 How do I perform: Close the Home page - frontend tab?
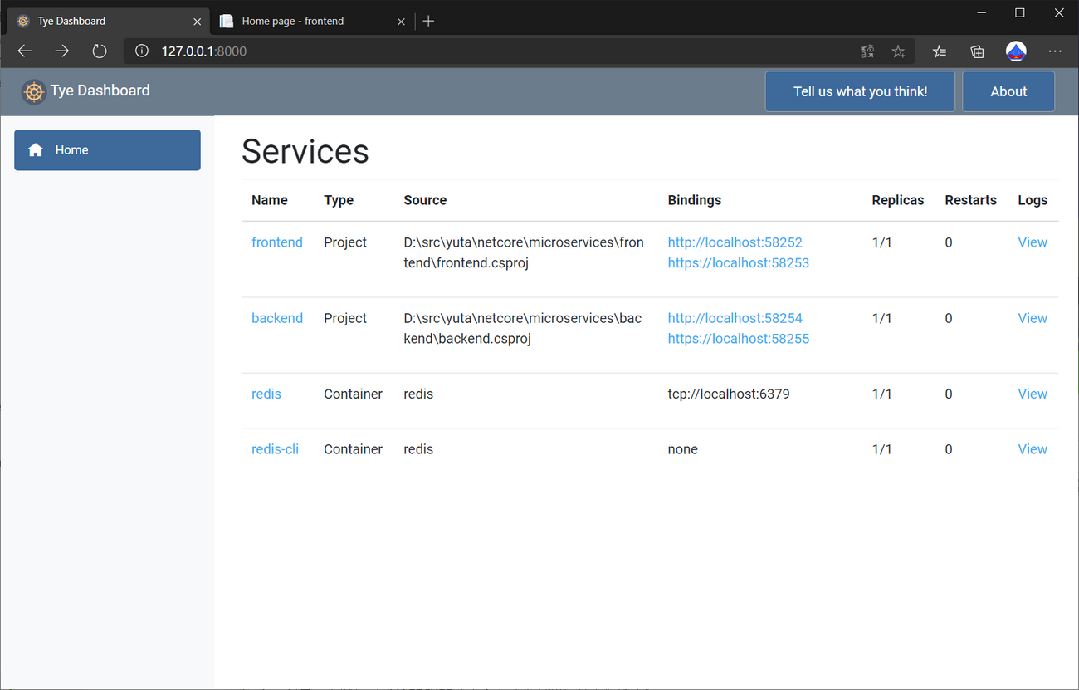(402, 22)
